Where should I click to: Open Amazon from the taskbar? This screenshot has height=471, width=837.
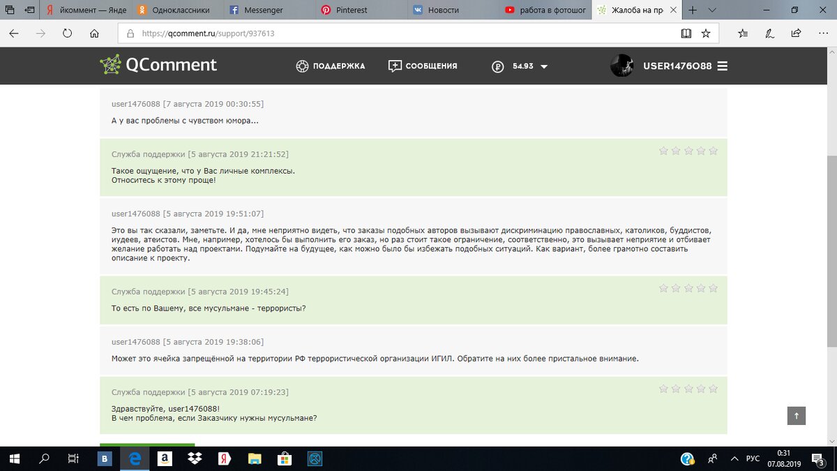tap(165, 458)
